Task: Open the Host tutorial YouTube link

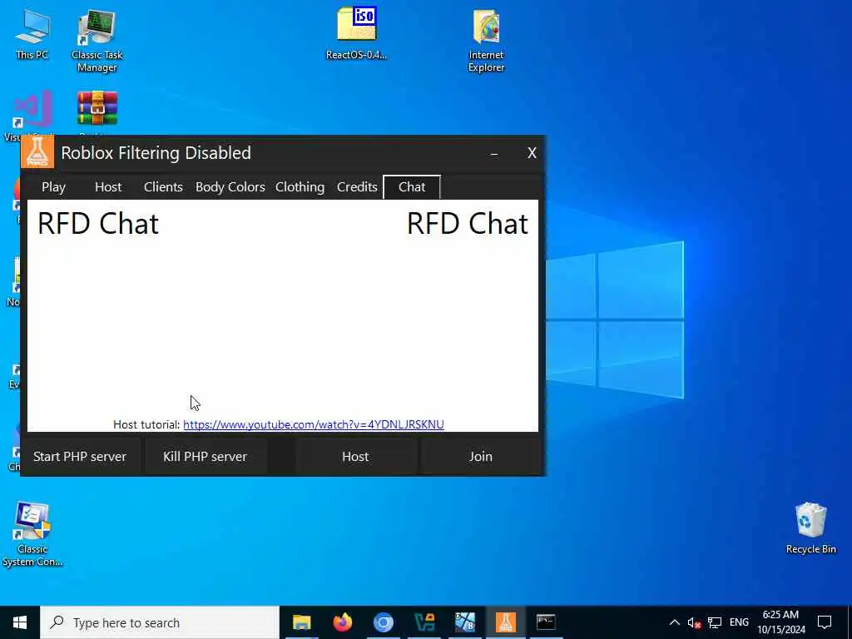Action: tap(314, 424)
